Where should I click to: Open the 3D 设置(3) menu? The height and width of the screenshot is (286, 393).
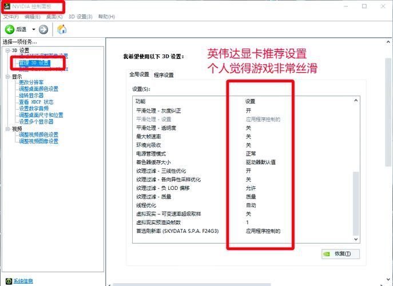(80, 17)
